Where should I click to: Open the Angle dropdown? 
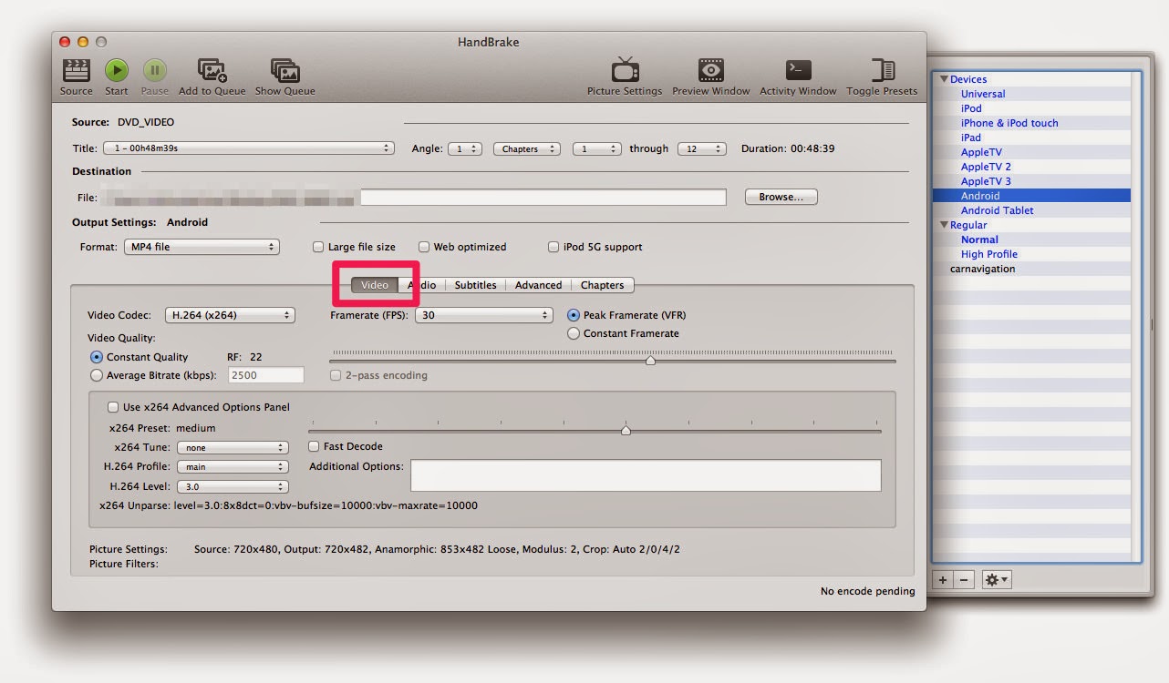(x=465, y=148)
